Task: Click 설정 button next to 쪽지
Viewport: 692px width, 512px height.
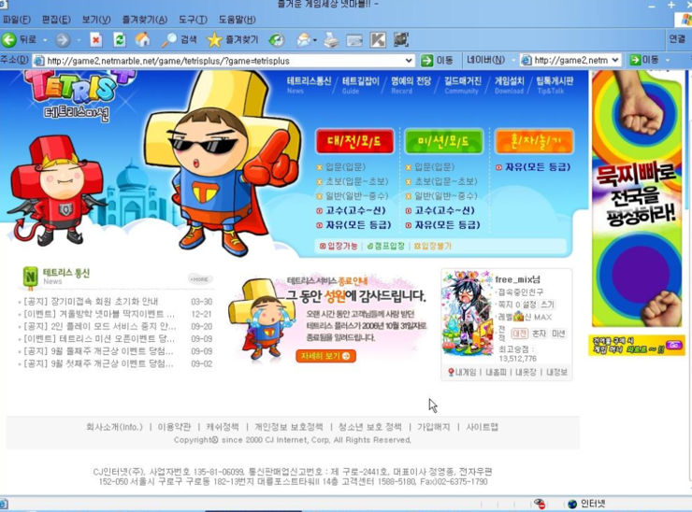Action: pos(529,305)
